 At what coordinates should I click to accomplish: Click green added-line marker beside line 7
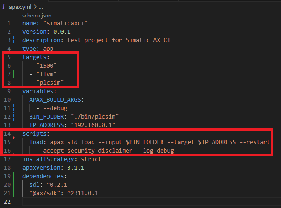coord(13,74)
